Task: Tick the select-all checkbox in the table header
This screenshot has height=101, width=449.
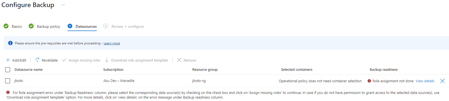Action: pos(8,70)
